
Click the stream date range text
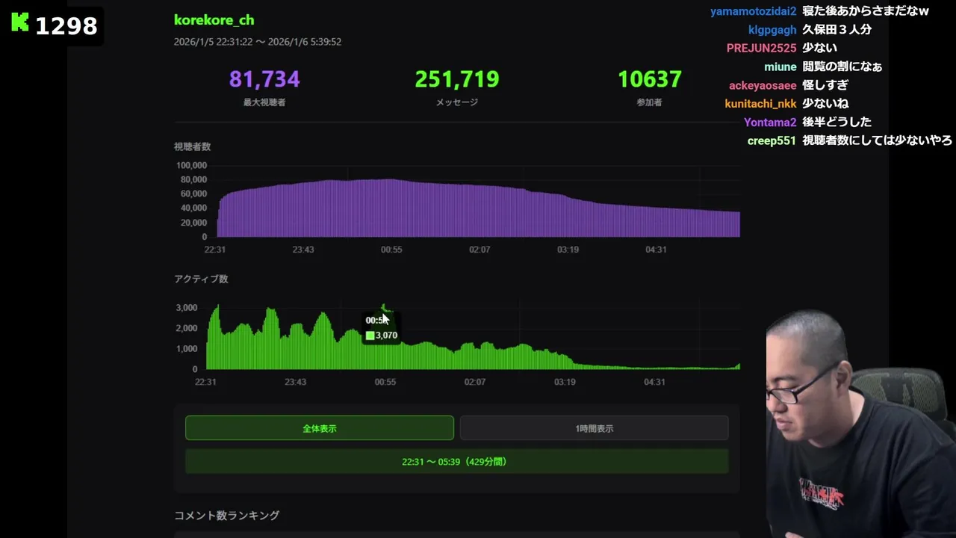258,42
